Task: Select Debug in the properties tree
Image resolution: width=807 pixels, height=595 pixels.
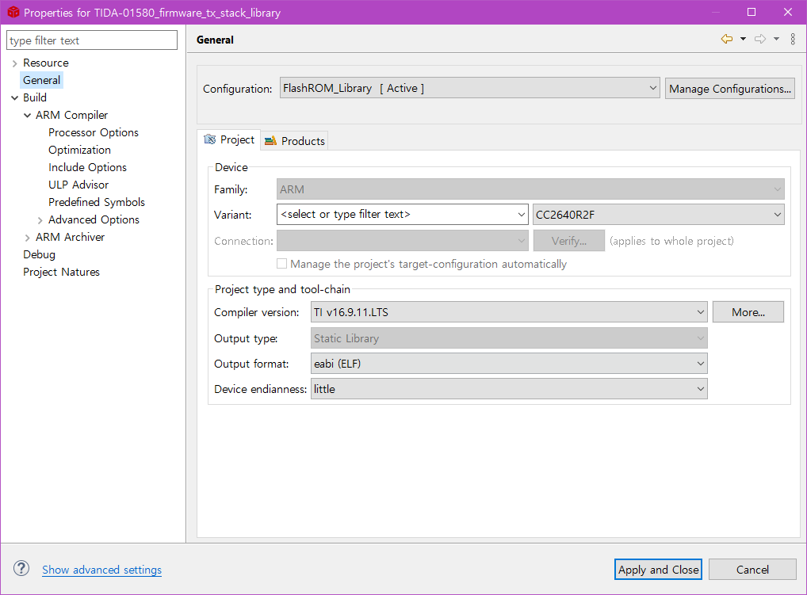Action: (39, 255)
